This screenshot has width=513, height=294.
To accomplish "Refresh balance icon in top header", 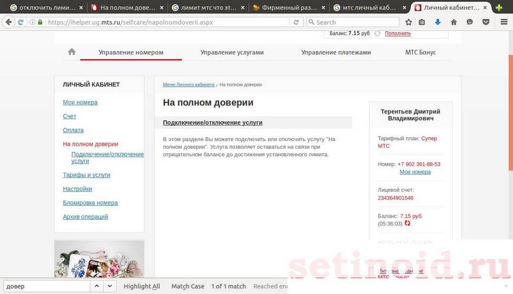I will (x=378, y=33).
